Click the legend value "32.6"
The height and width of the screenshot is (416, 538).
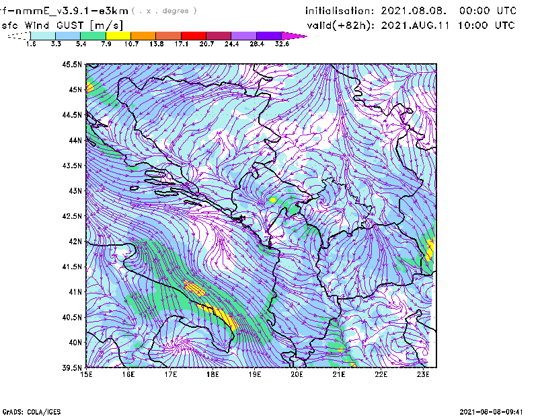click(x=282, y=44)
